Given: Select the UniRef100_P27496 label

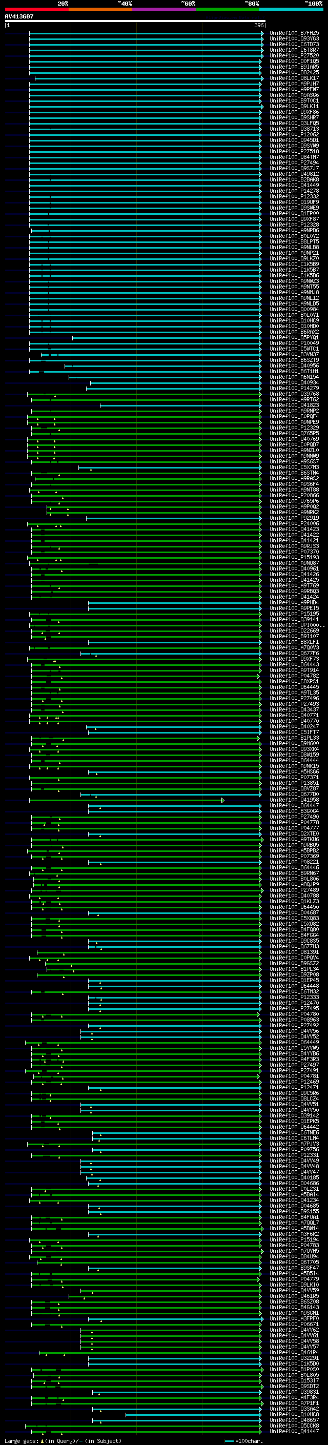Looking at the screenshot, I should tap(294, 698).
